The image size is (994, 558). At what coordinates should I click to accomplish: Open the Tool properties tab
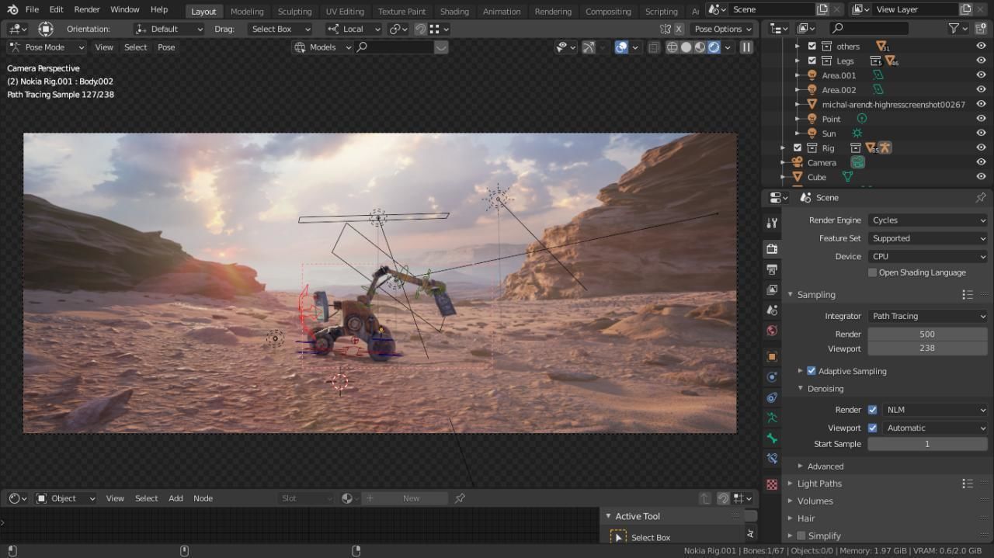click(772, 224)
